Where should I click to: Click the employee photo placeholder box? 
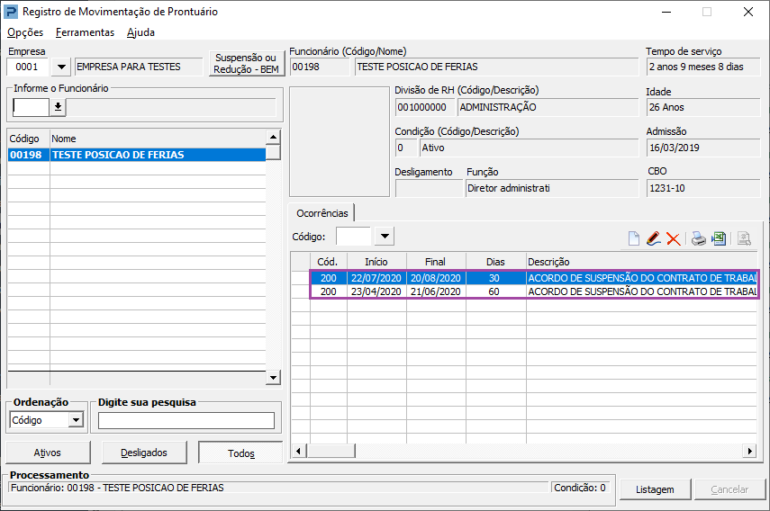[340, 142]
